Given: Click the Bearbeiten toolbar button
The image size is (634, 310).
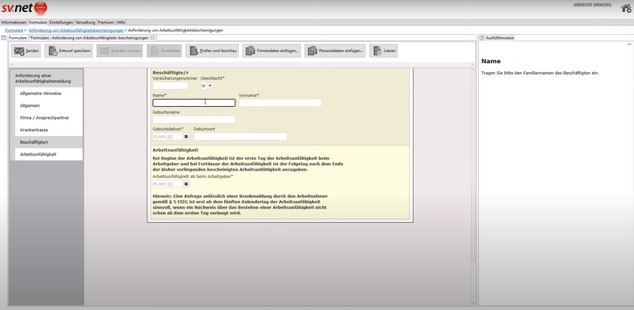Looking at the screenshot, I should 164,51.
